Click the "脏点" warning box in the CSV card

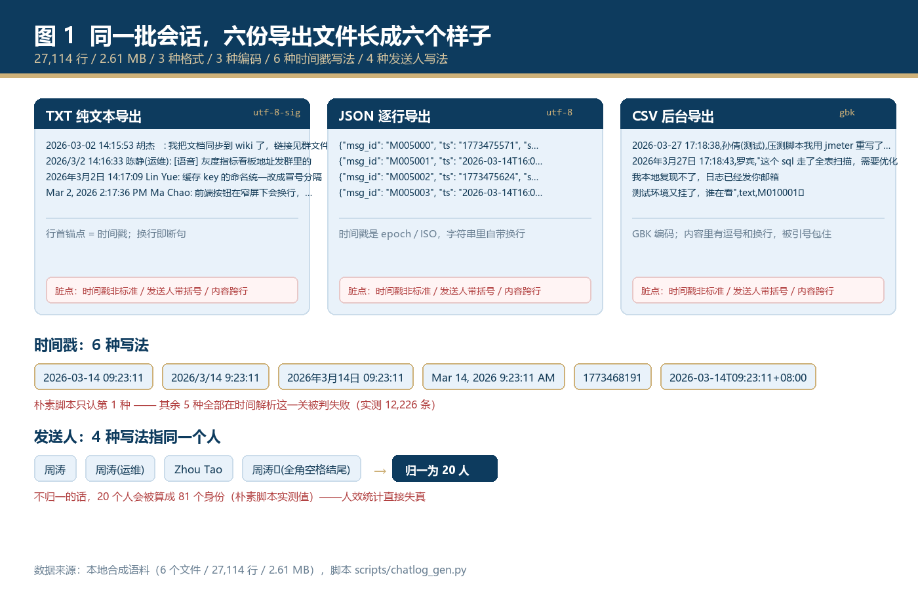coord(758,290)
